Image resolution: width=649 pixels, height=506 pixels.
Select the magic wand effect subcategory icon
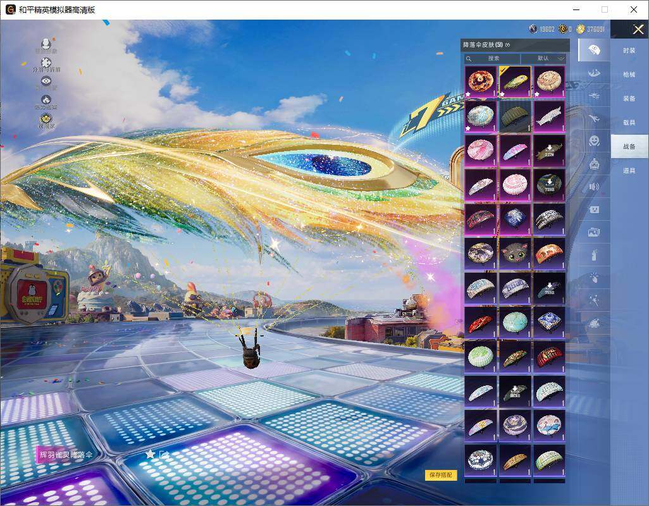click(x=594, y=300)
